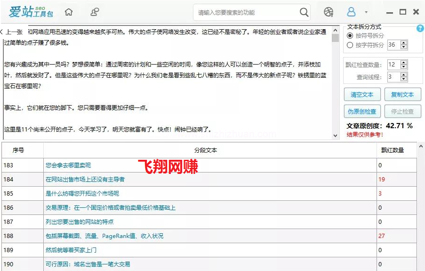Decrease the 查询线程 spinner value
This screenshot has width=425, height=271.
(x=404, y=79)
